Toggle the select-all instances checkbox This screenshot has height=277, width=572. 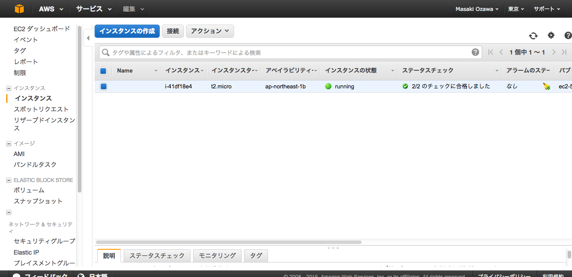click(x=103, y=71)
